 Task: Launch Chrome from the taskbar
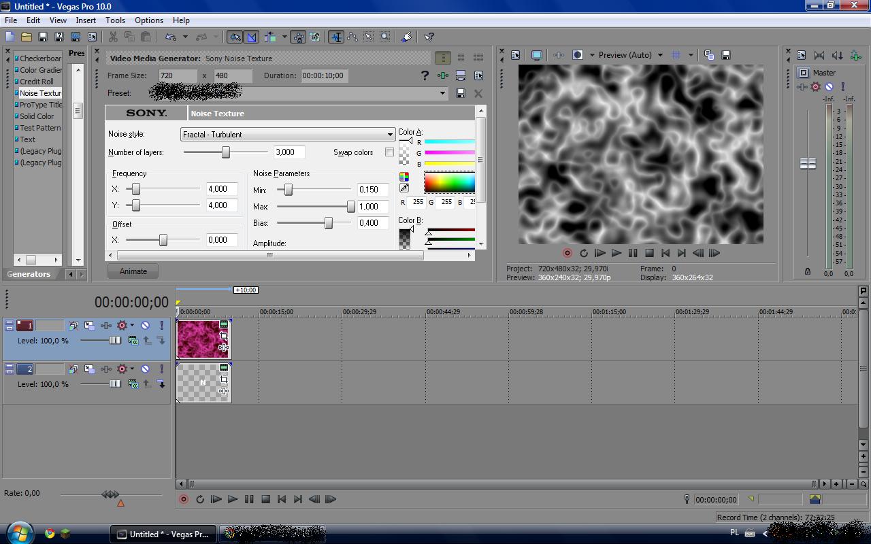point(50,534)
